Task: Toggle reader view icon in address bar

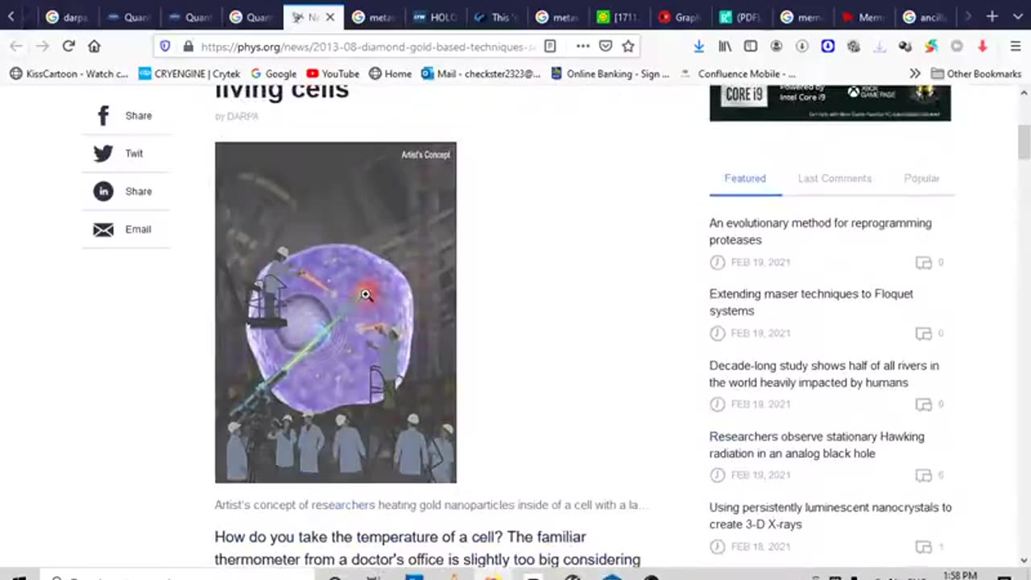Action: point(550,46)
